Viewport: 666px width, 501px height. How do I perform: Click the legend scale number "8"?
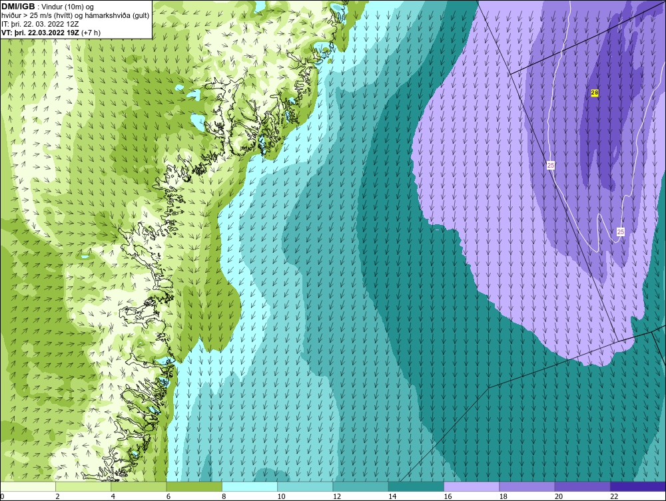point(224,496)
